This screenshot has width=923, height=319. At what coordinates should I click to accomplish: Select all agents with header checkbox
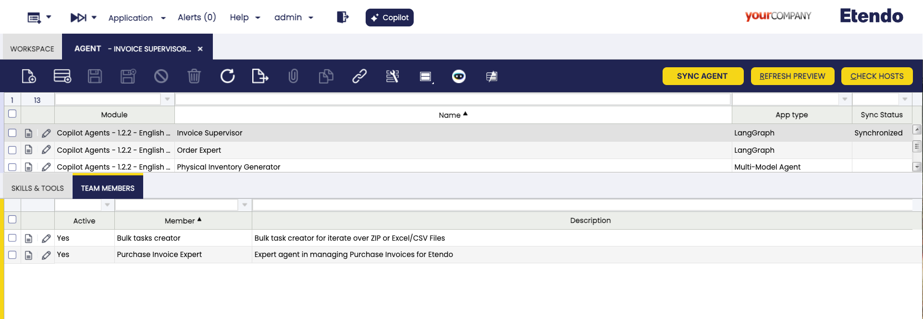[12, 114]
